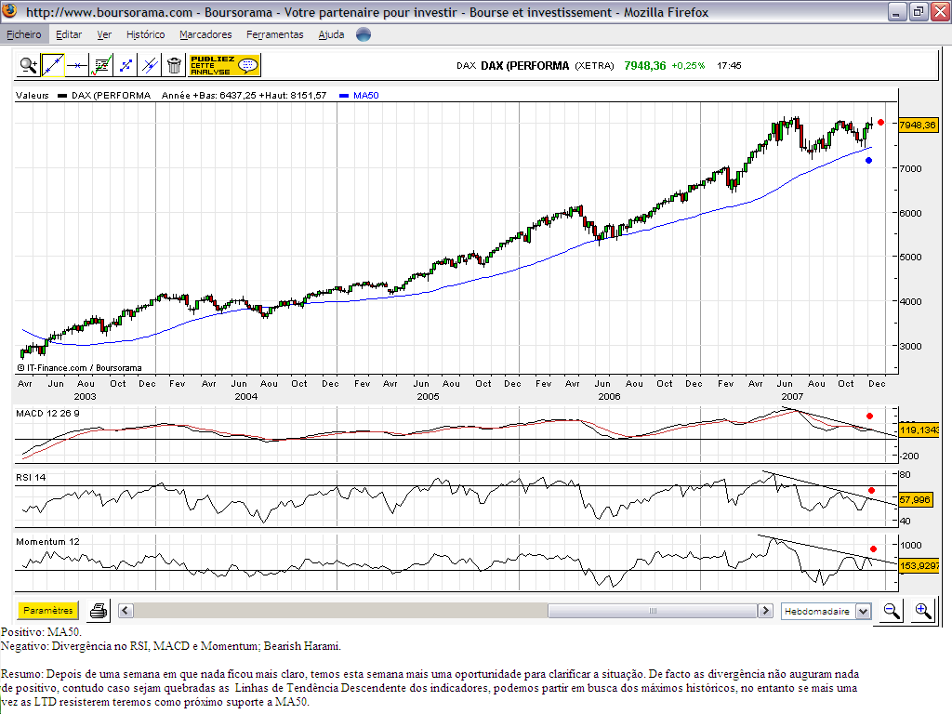Open the chart indicators tool
The height and width of the screenshot is (714, 952).
[101, 65]
